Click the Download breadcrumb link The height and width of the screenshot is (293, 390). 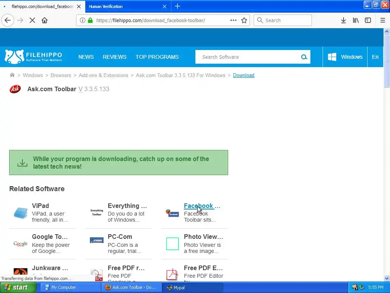click(x=243, y=75)
